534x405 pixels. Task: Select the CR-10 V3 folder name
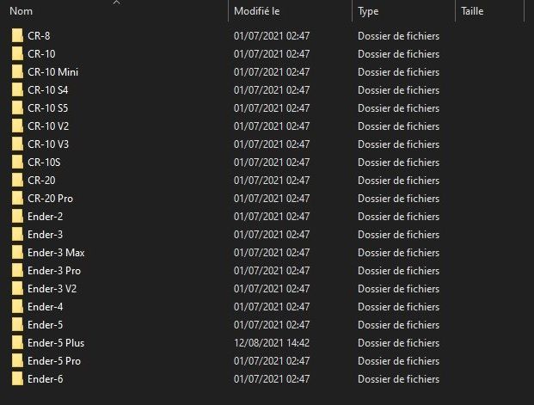[48, 144]
